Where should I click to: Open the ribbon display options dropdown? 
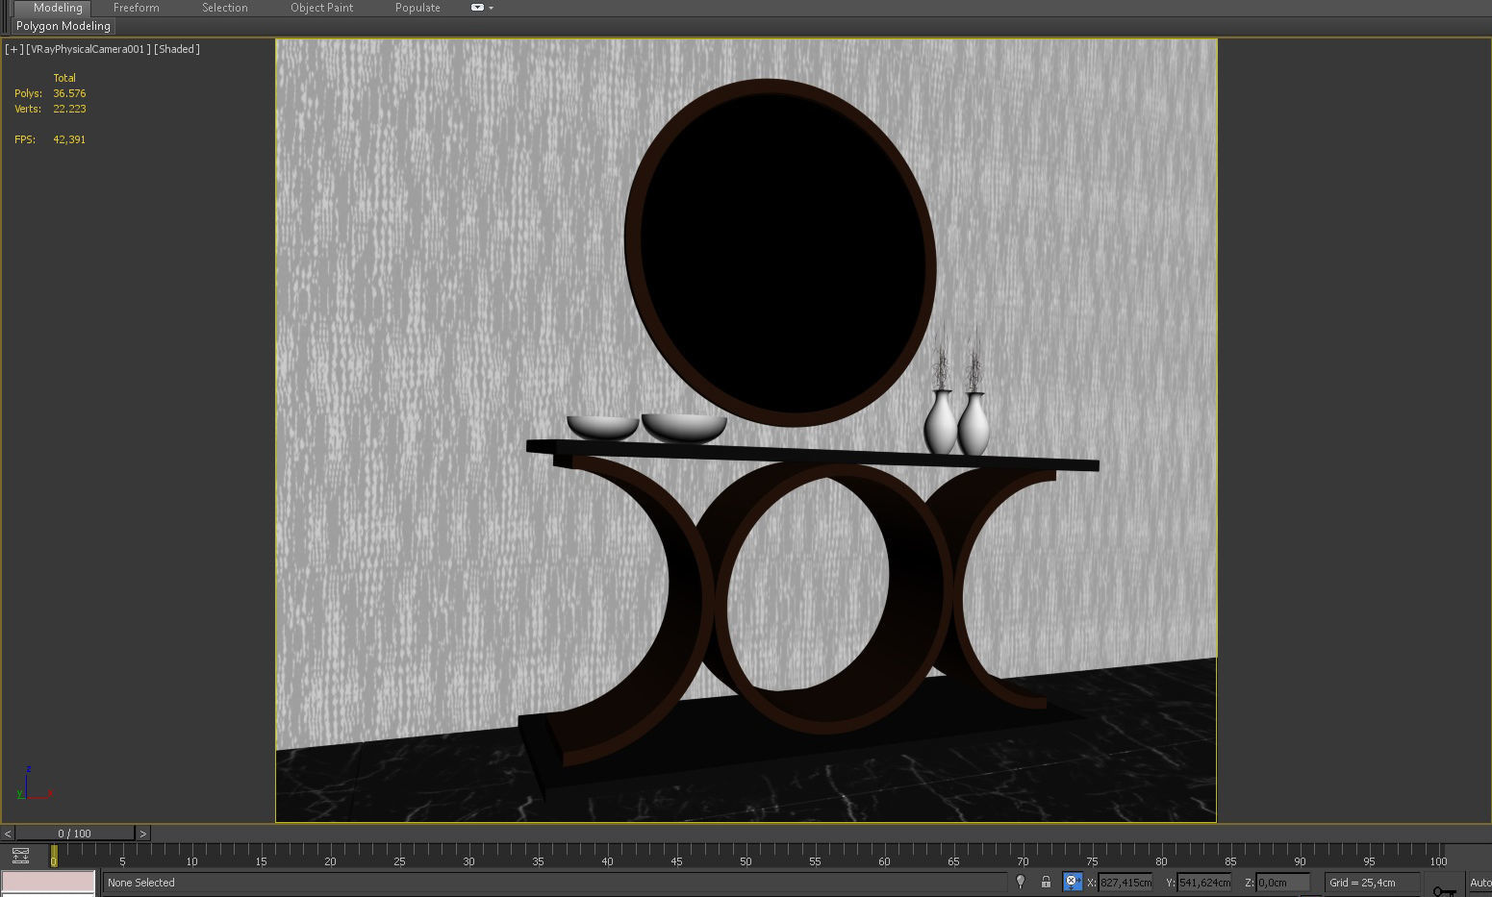pos(482,8)
